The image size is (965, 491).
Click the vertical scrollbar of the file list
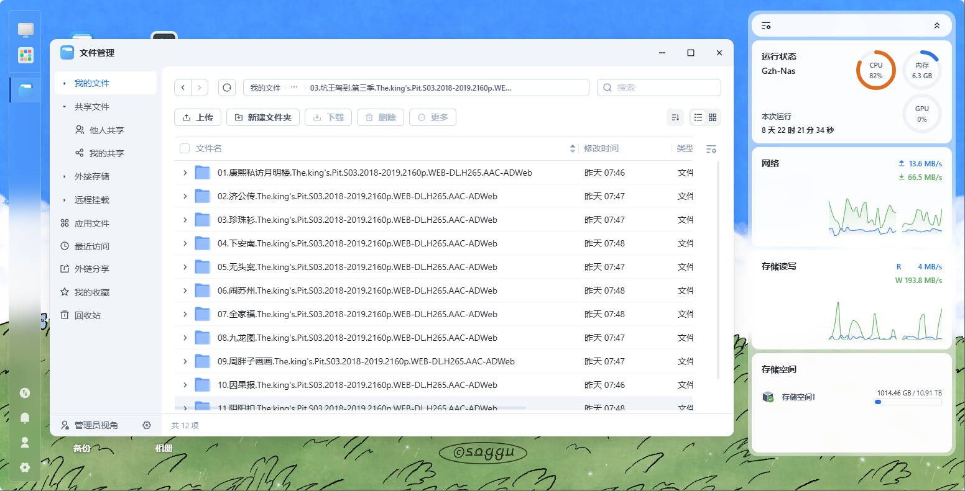tap(718, 270)
